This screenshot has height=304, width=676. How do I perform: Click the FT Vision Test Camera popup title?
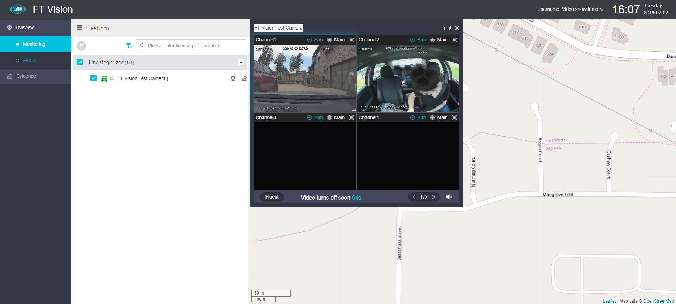tap(278, 28)
